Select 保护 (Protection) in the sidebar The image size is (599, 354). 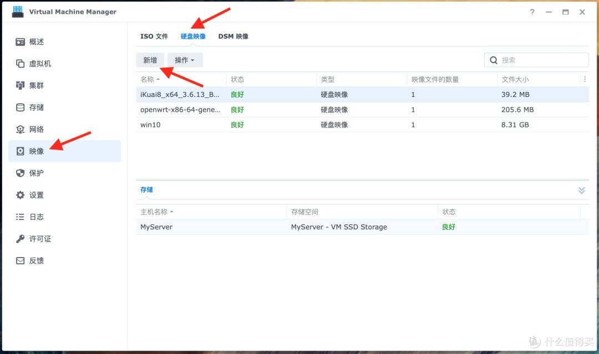[36, 172]
